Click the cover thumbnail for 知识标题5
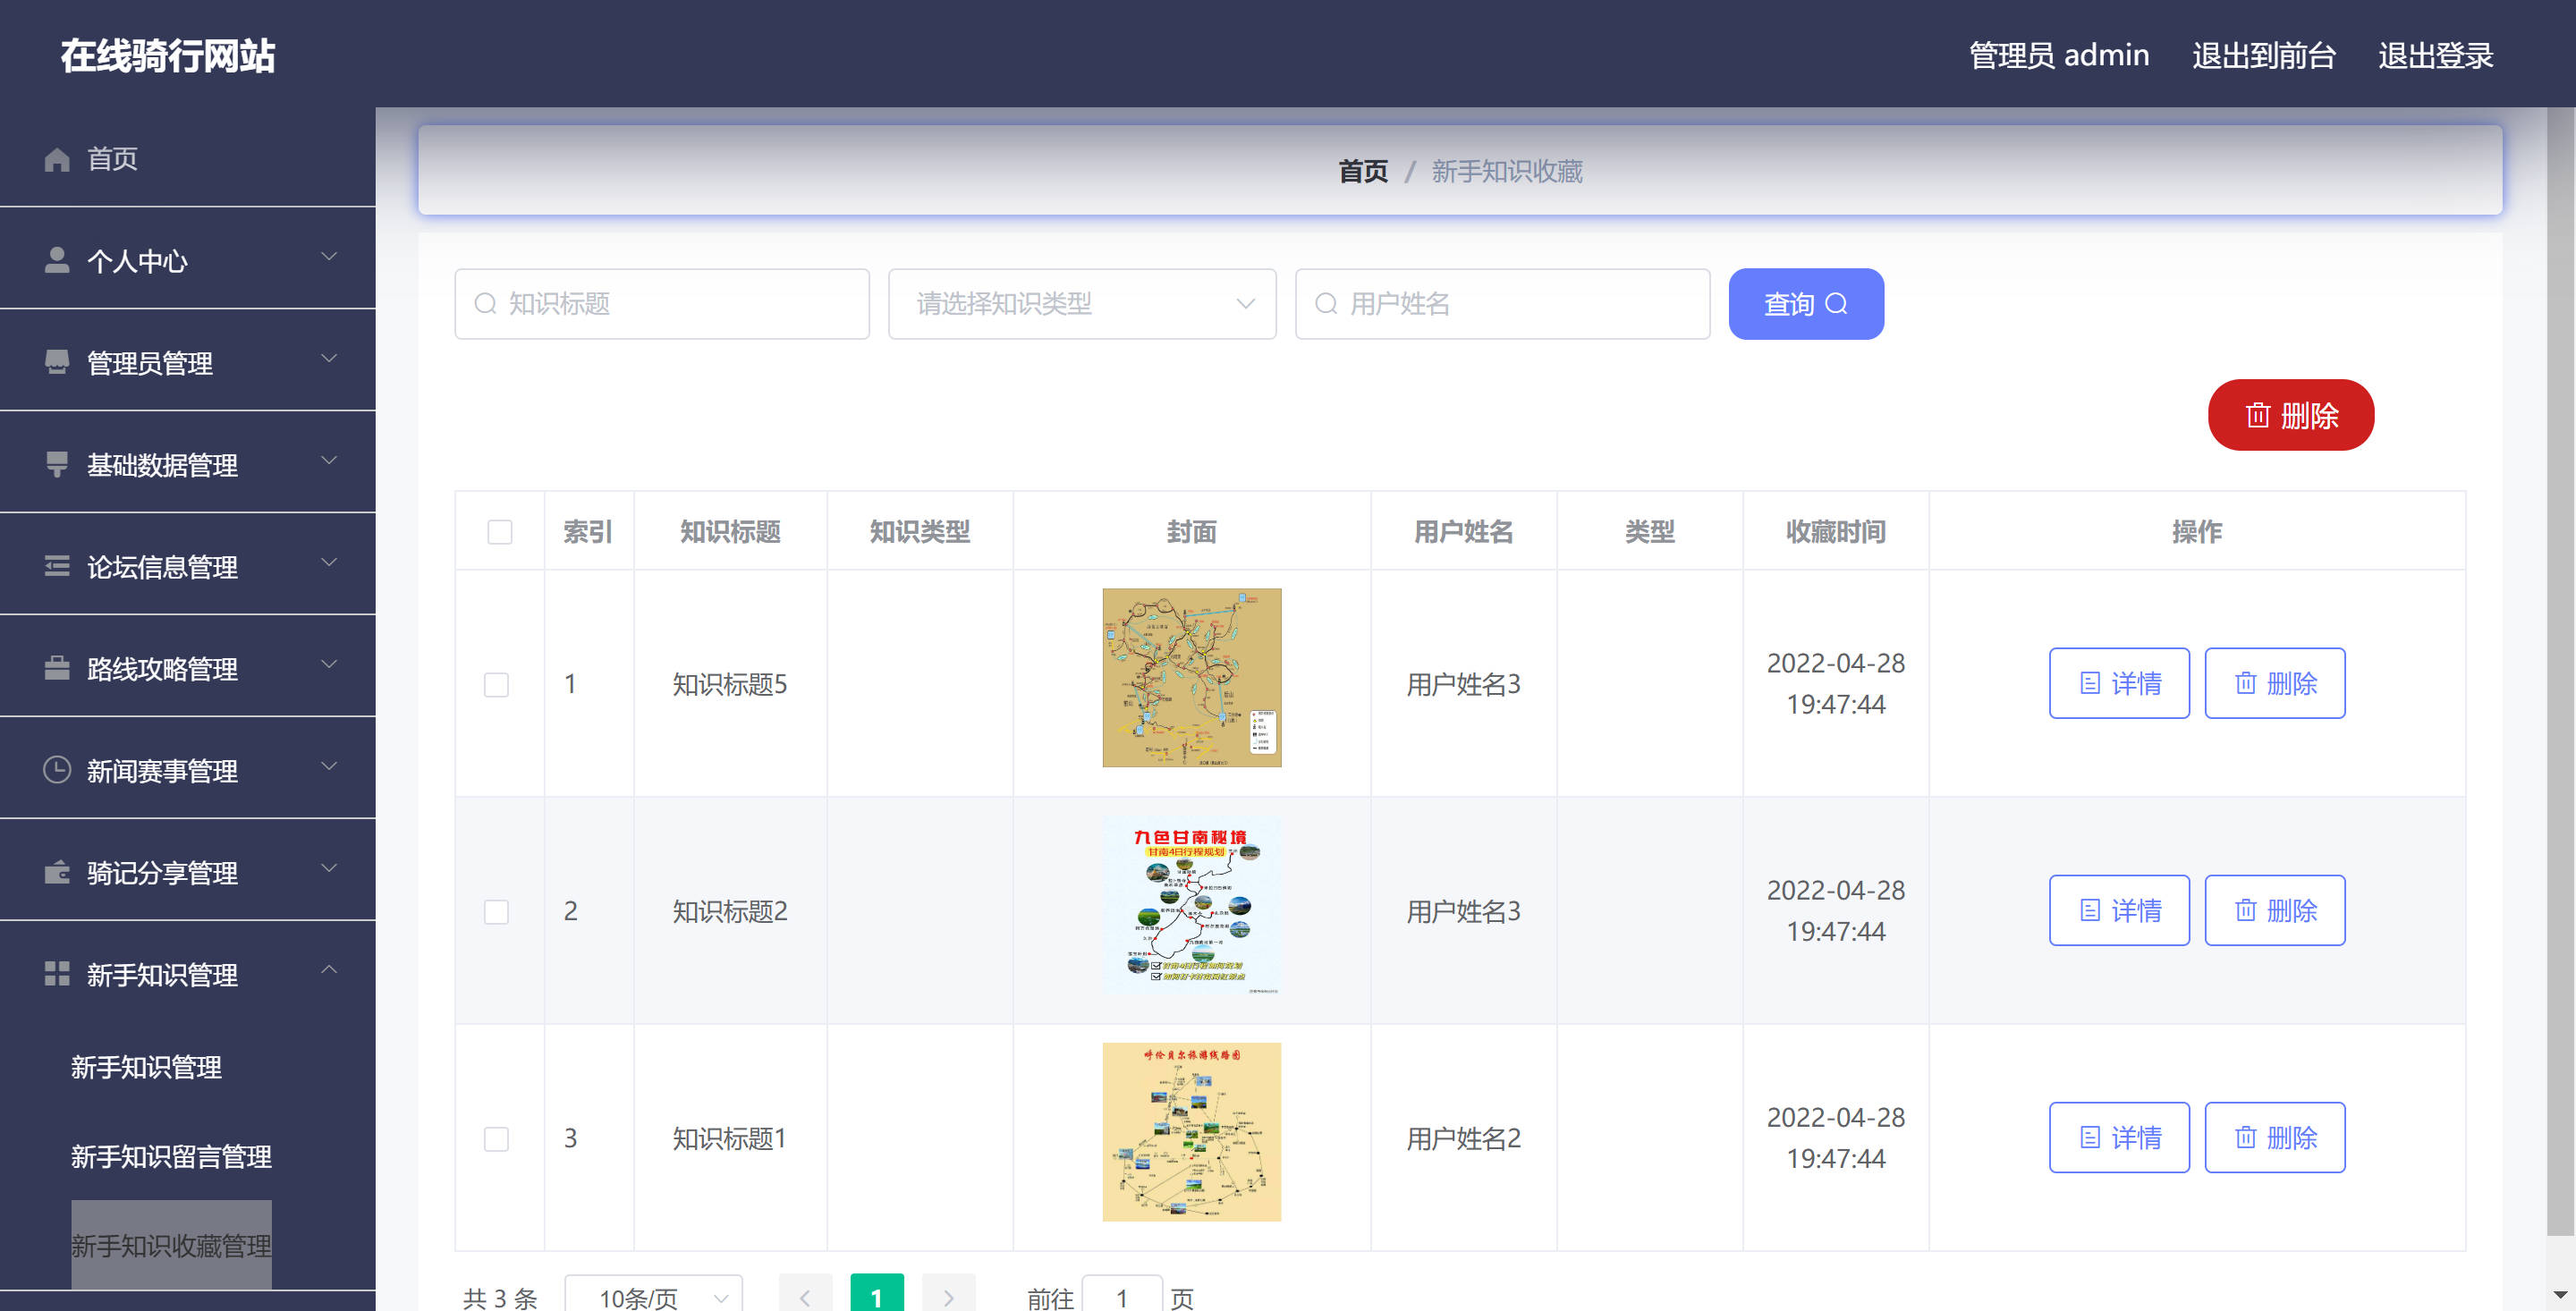 pyautogui.click(x=1191, y=677)
